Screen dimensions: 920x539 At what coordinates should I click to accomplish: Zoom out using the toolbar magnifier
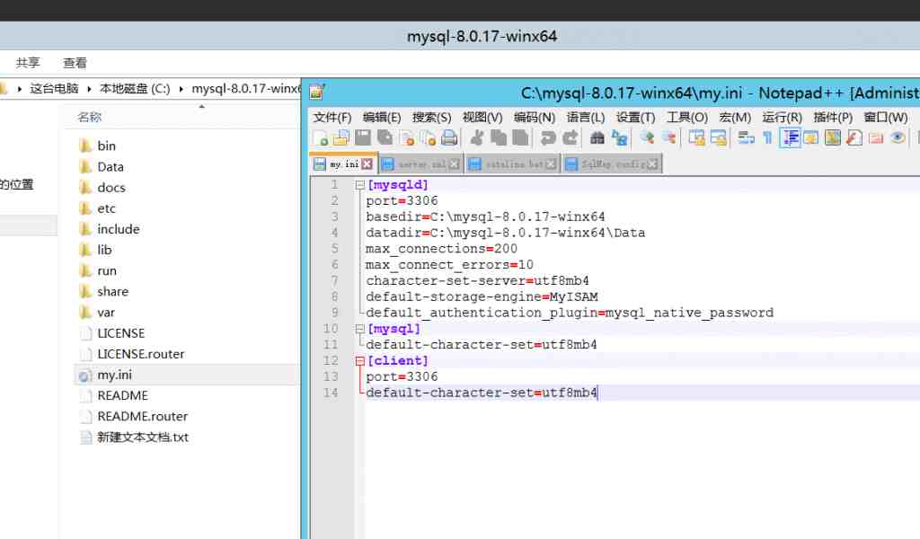pyautogui.click(x=668, y=137)
